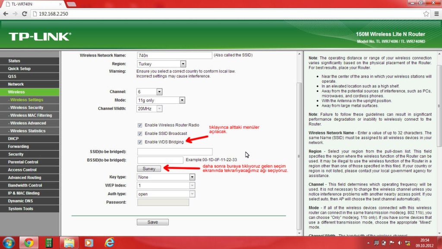Viewport: 442px width, 249px height.
Task: Open the Security menu item
Action: (30, 154)
